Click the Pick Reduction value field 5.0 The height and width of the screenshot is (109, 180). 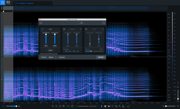[99, 46]
